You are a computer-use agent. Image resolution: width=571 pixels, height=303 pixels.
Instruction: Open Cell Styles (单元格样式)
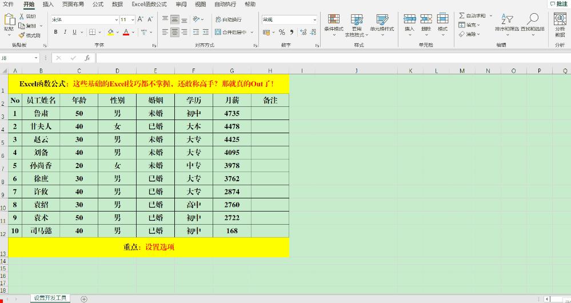click(x=382, y=25)
